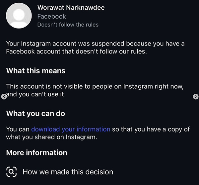This screenshot has width=199, height=185.
Task: Go to the next slide arrow
Action: 195,96
